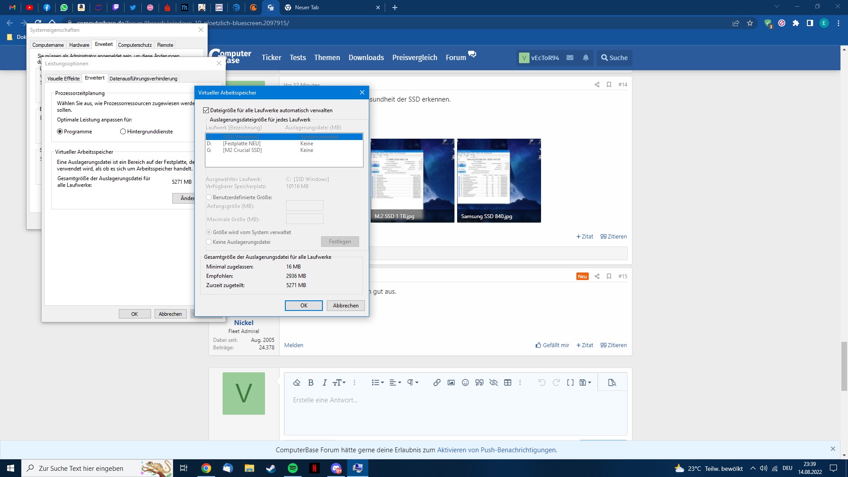Screen dimensions: 848x477
Task: Expand the text alignment dropdown
Action: coord(395,382)
